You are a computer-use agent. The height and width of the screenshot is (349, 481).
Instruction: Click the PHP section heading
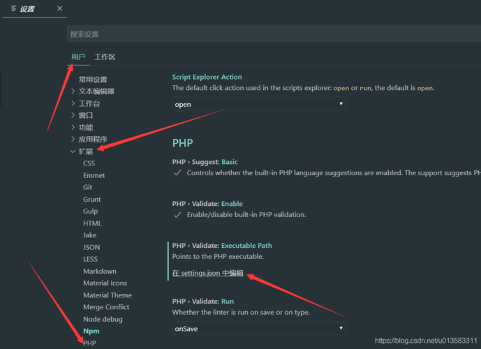(182, 143)
